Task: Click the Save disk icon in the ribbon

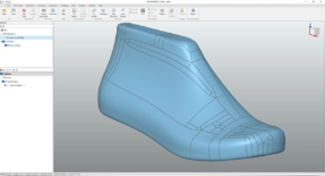Action: tap(14, 12)
